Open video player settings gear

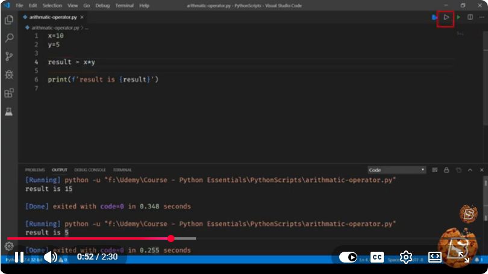pos(406,257)
